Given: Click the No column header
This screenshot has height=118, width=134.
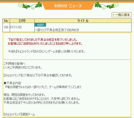Looking at the screenshot, I should tap(6, 21).
